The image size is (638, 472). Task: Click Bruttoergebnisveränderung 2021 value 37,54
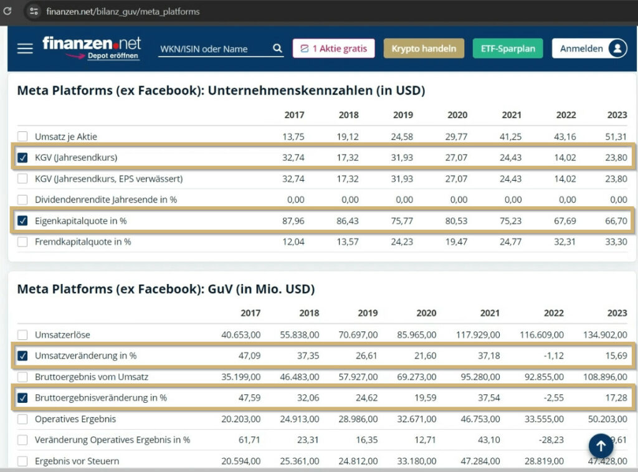pos(488,398)
